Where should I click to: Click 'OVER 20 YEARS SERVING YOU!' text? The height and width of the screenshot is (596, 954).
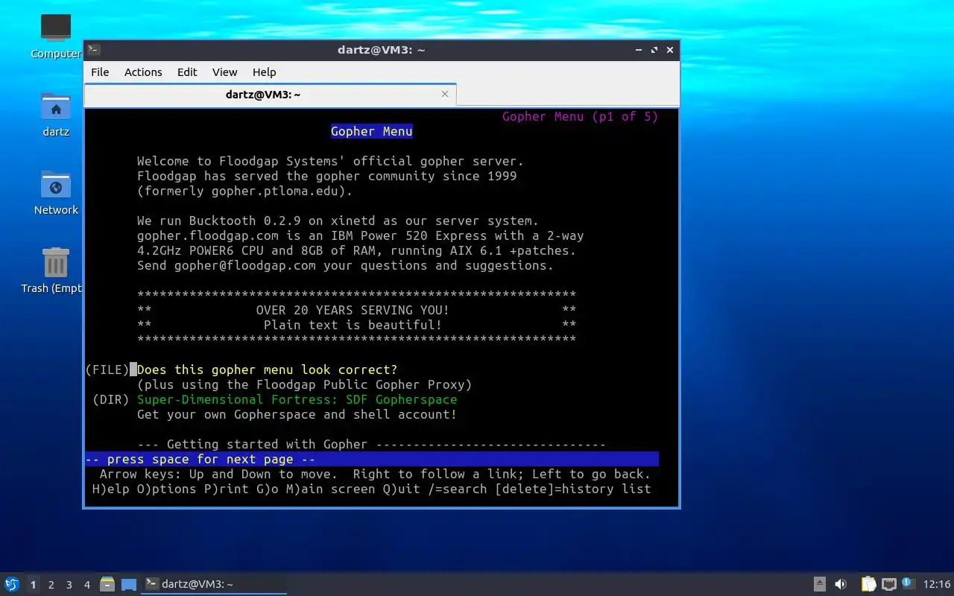[x=353, y=310]
